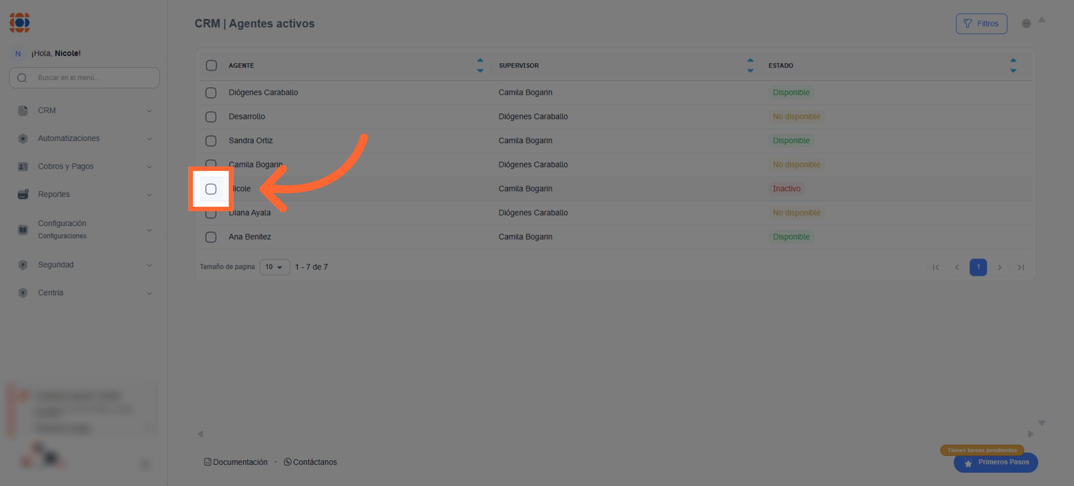1074x486 pixels.
Task: Open the Filtros button
Action: pos(981,24)
